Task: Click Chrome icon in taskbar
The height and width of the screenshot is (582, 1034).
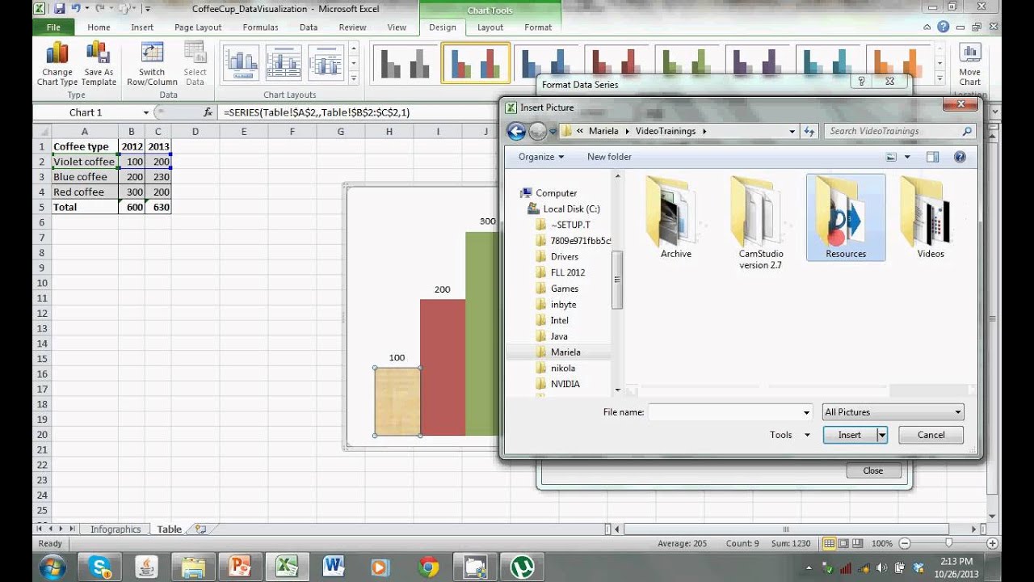Action: (428, 567)
